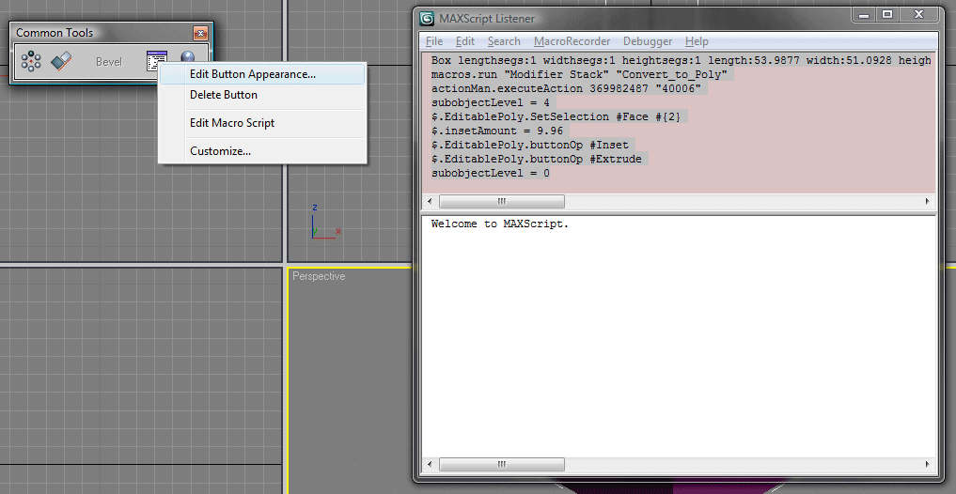This screenshot has height=494, width=956.
Task: Open the MacroRecorder menu
Action: 572,41
